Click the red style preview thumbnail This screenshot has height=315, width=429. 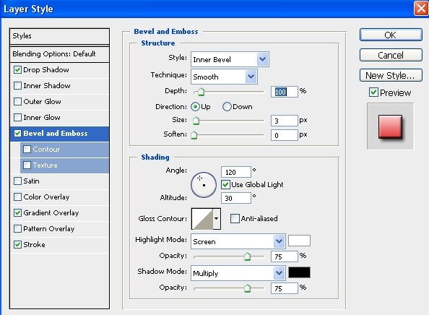click(391, 126)
